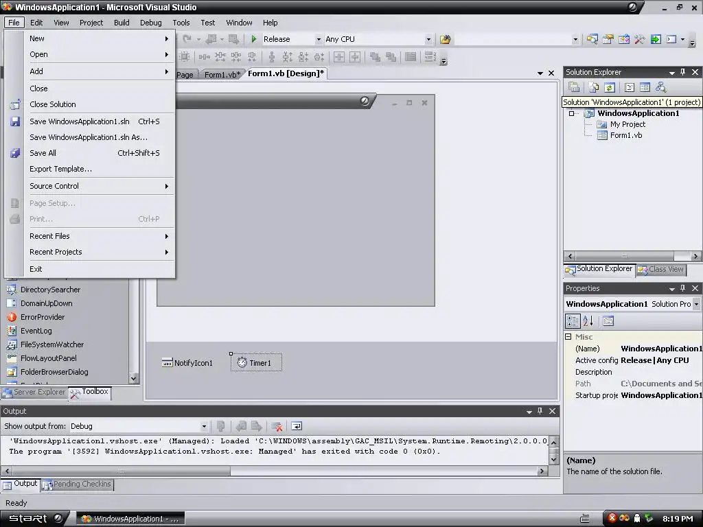Switch to the Class View tab

pyautogui.click(x=661, y=269)
